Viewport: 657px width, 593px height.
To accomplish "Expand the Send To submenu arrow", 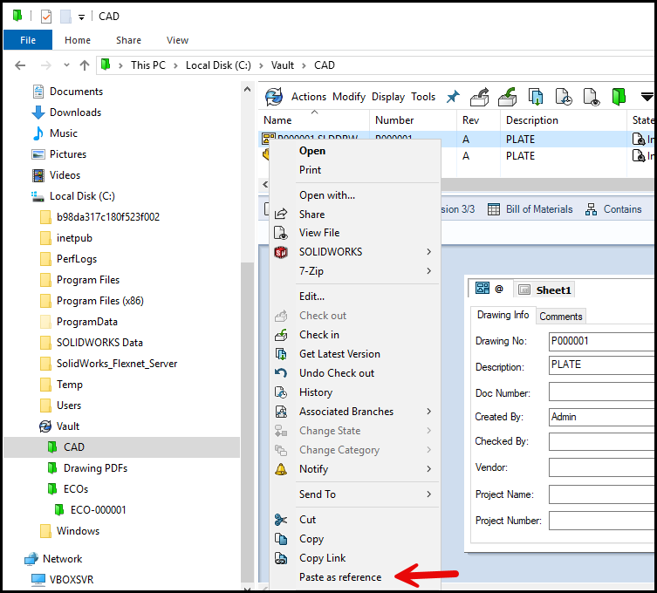I will click(x=429, y=494).
